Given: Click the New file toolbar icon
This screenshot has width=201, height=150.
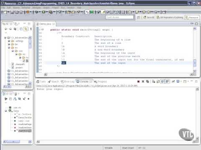Looking at the screenshot, I should point(5,12).
